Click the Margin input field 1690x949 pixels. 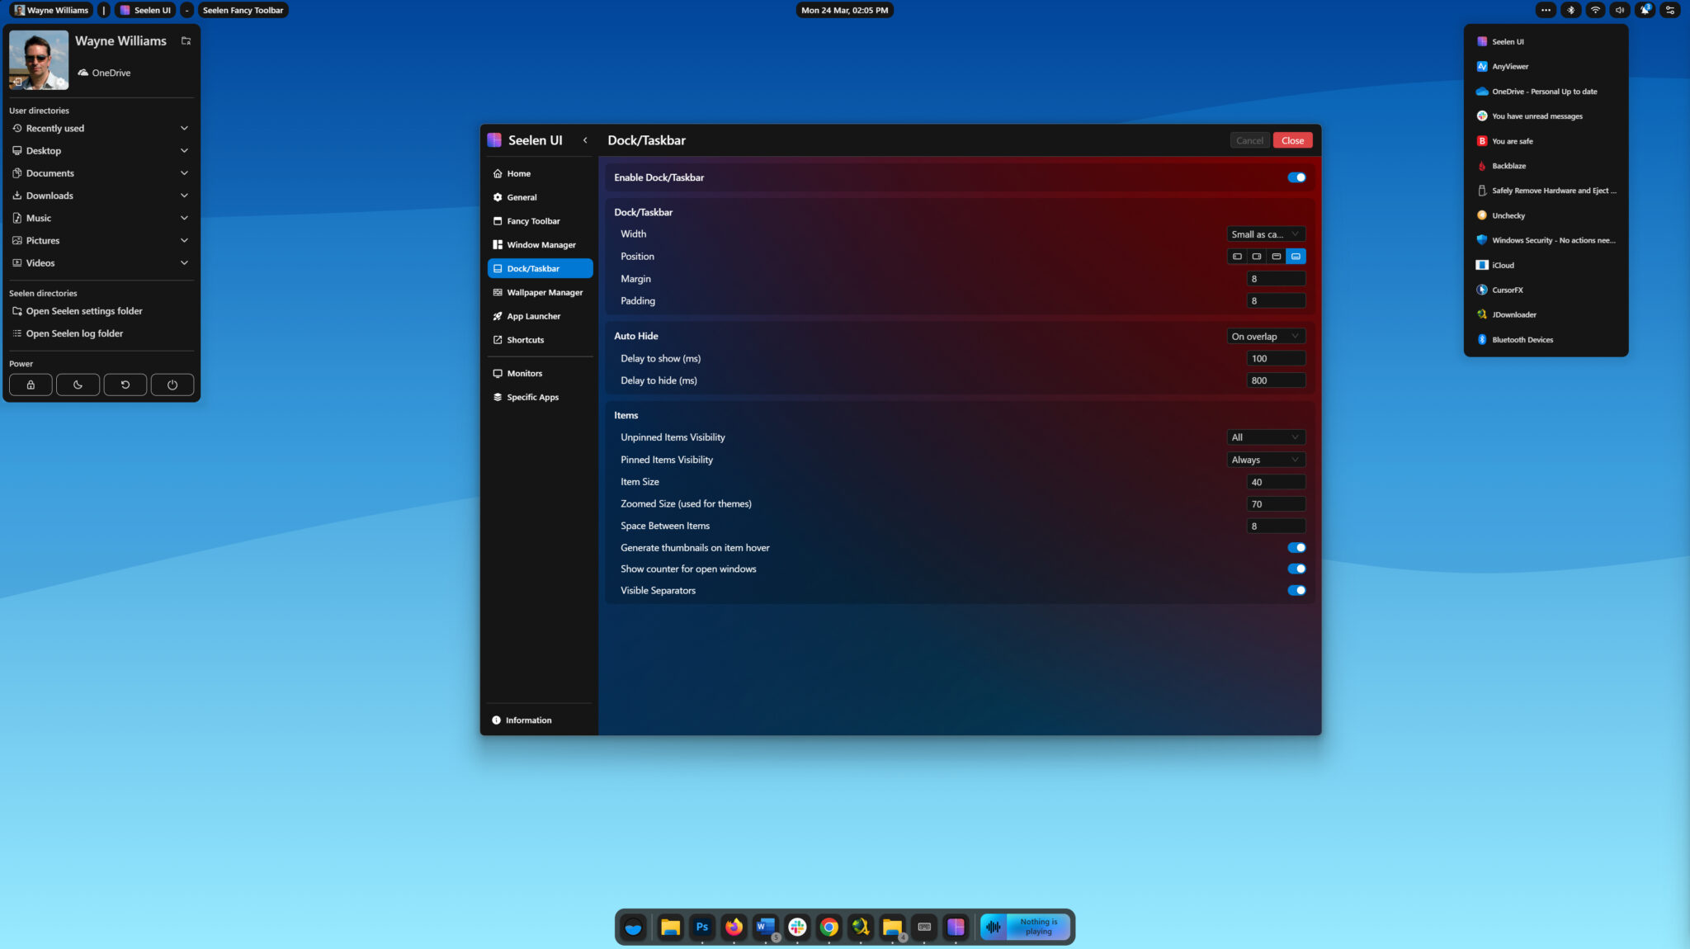pyautogui.click(x=1277, y=278)
